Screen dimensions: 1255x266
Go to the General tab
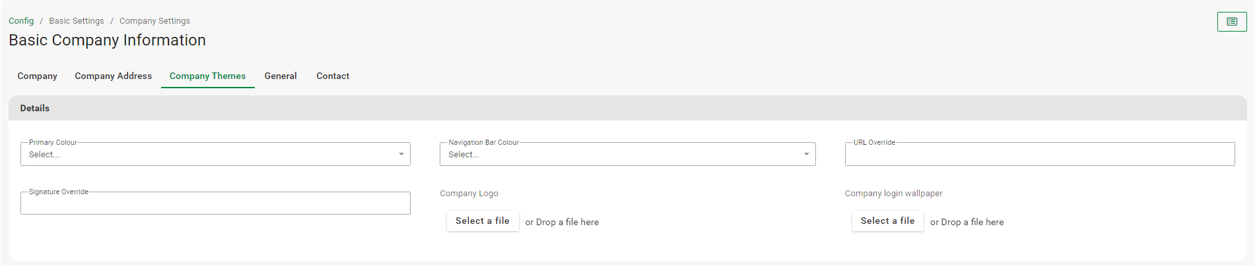(281, 76)
